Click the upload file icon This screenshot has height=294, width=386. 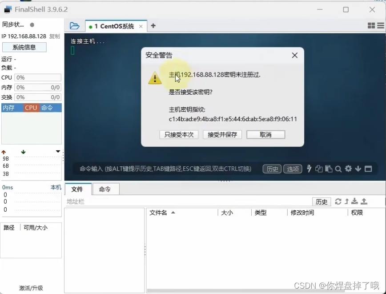tap(364, 201)
